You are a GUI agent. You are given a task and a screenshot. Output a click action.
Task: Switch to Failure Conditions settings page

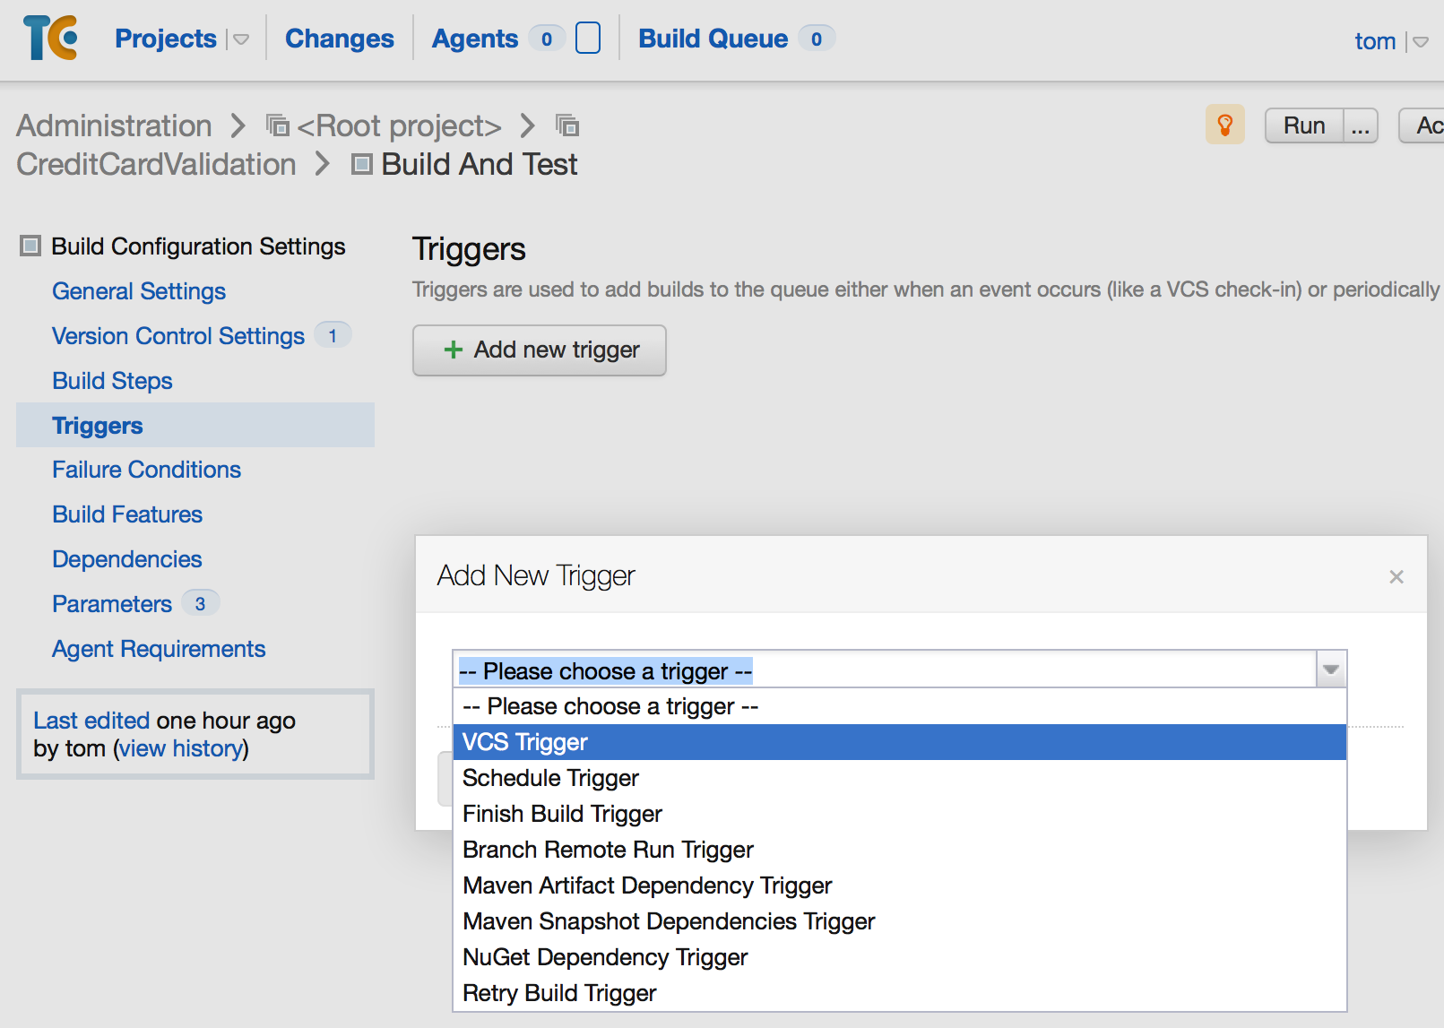tap(146, 469)
